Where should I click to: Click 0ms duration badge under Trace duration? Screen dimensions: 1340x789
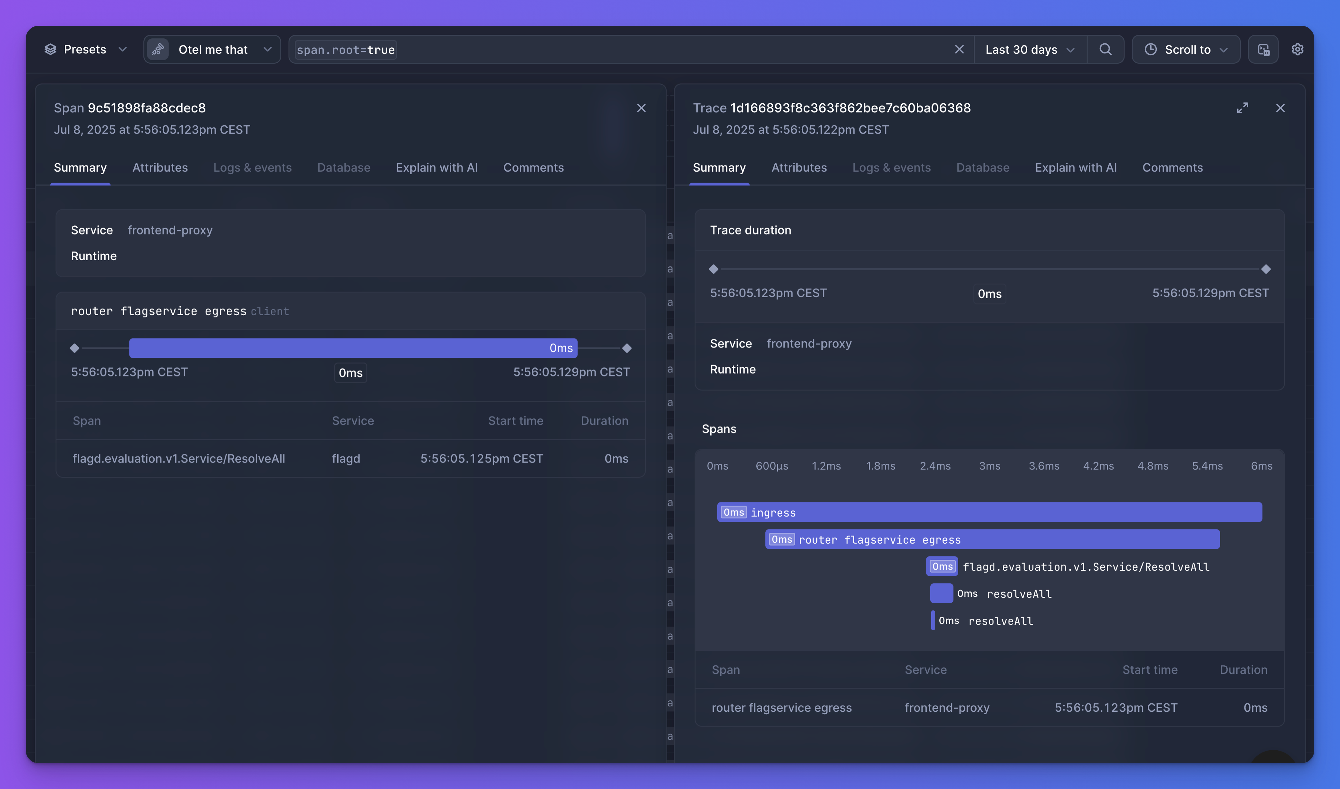[x=990, y=294]
